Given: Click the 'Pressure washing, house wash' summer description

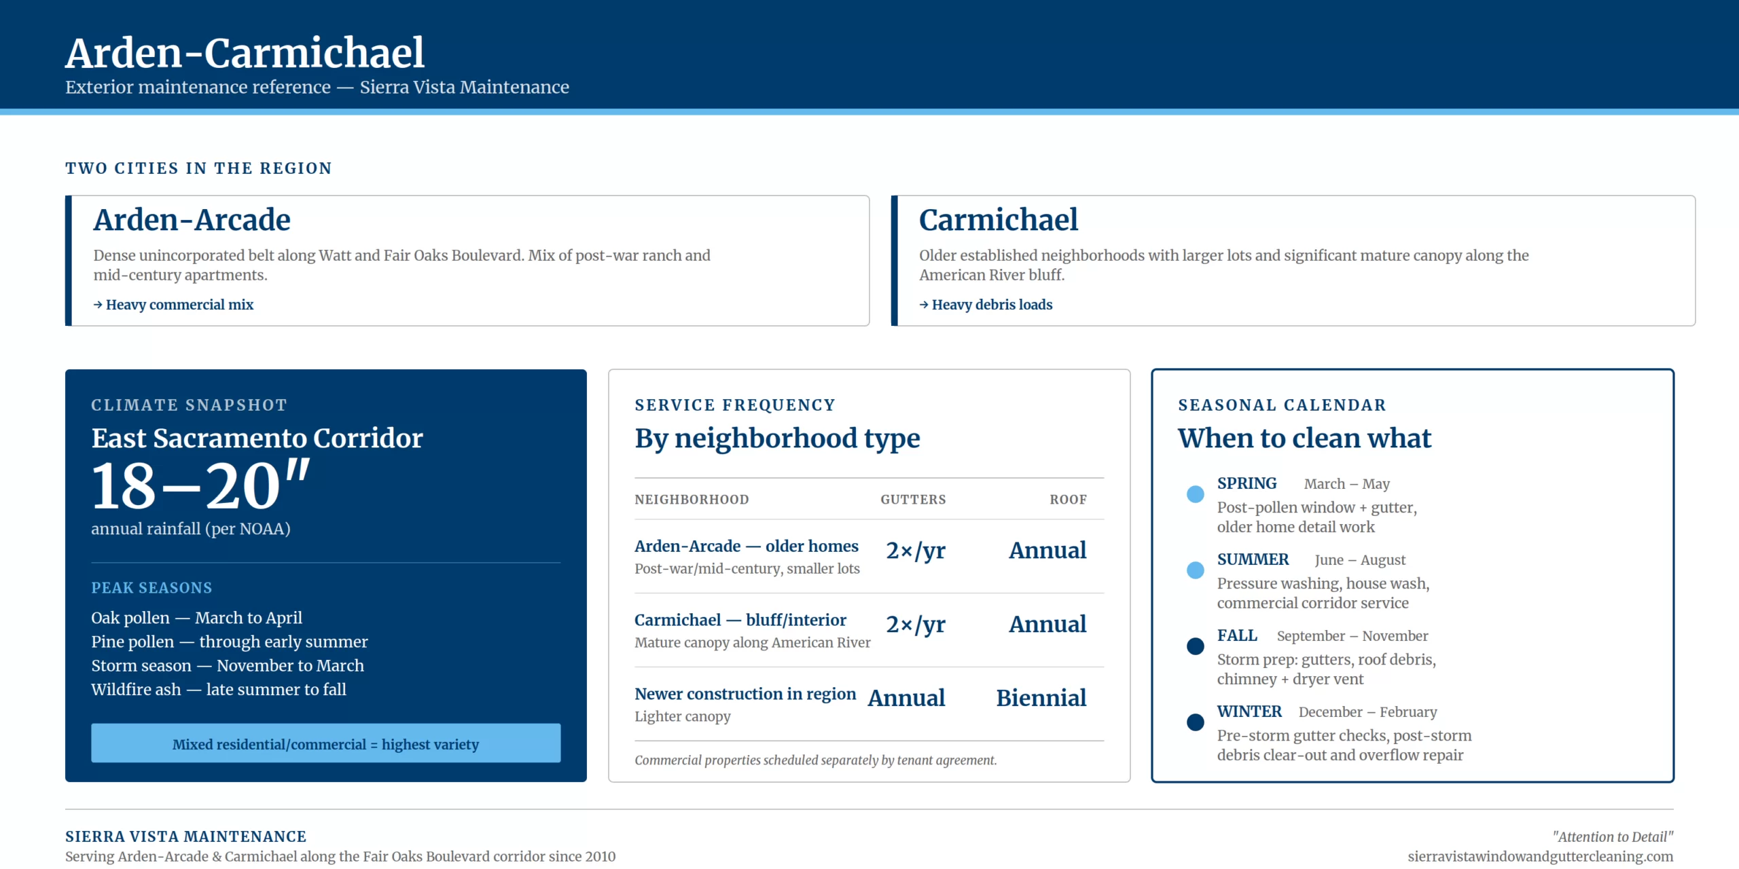Looking at the screenshot, I should (x=1323, y=593).
